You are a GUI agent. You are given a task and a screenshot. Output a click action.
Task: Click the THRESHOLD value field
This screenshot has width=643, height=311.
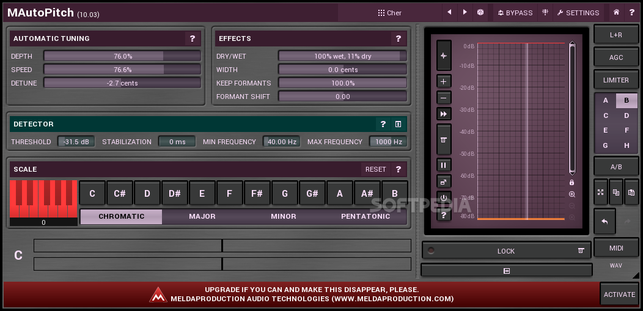click(76, 142)
